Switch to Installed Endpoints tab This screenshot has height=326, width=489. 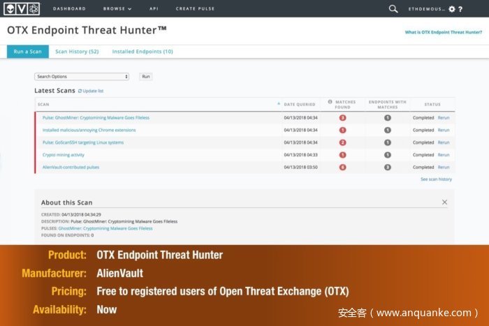coord(143,52)
